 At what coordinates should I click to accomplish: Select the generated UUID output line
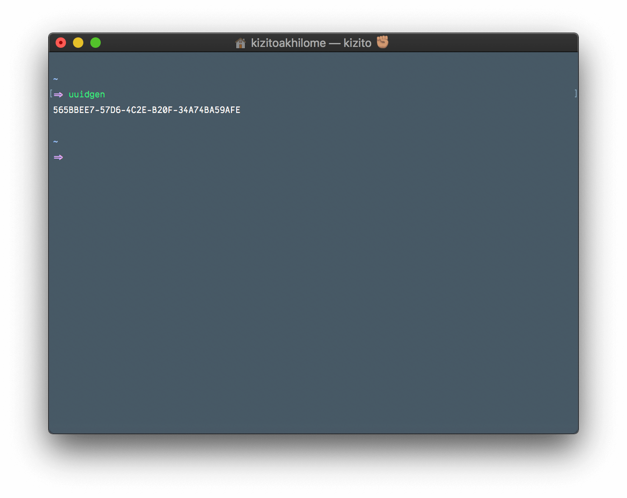(146, 110)
